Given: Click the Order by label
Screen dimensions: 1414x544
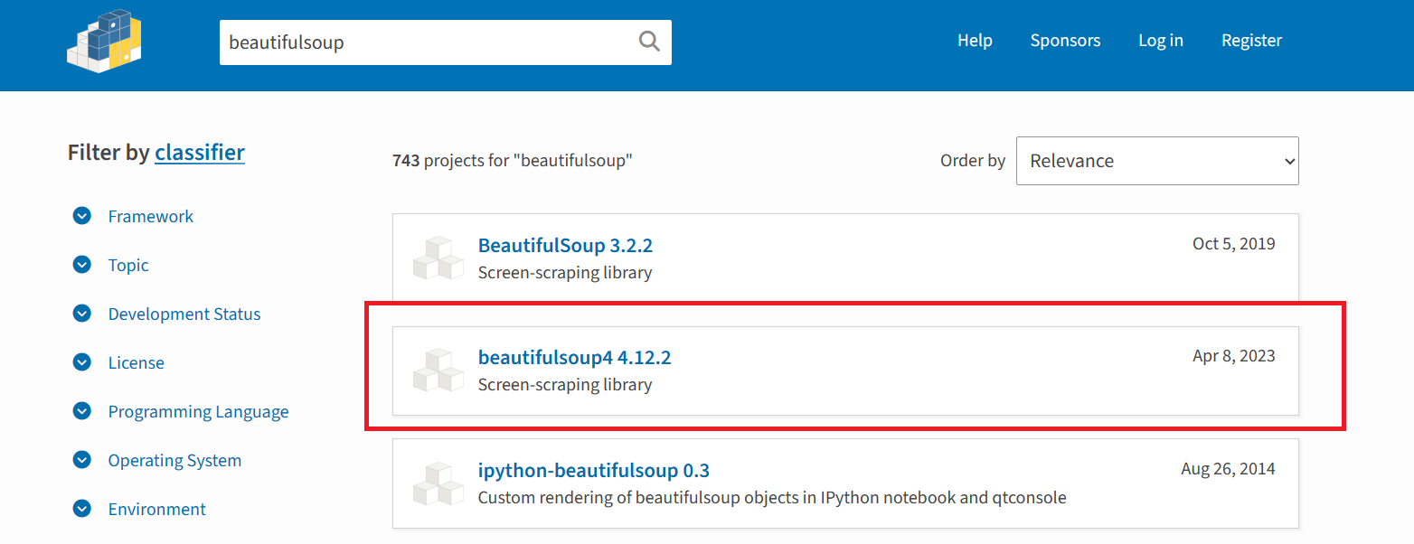Looking at the screenshot, I should (973, 160).
